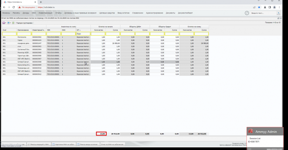This screenshot has height=150, width=288.
Task: Open dropdown arrow next to purple print icon
Action: point(6,23)
